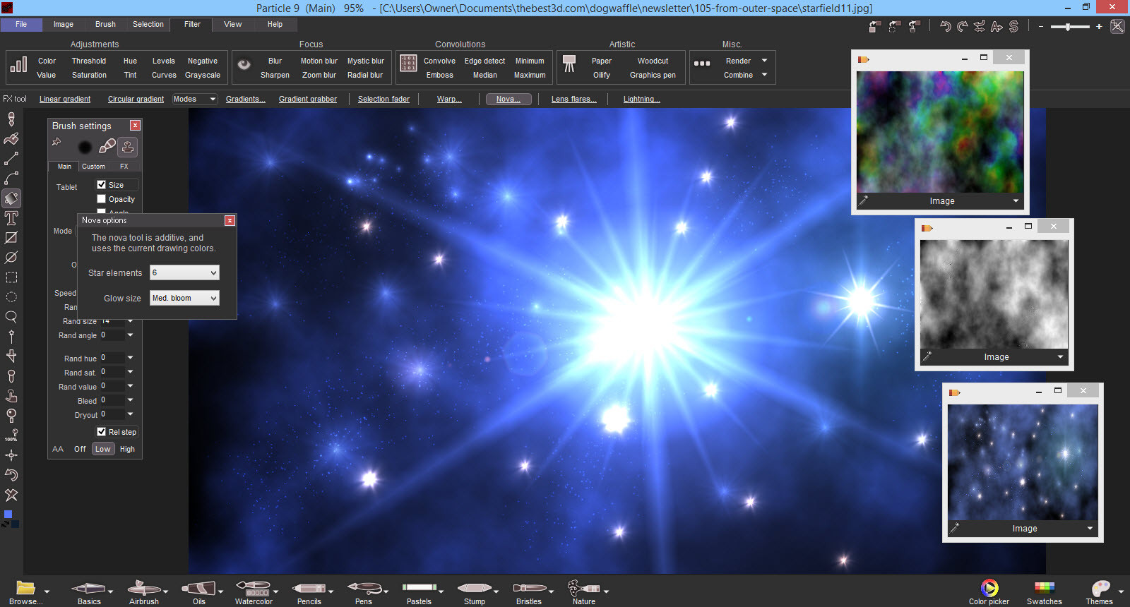Image resolution: width=1130 pixels, height=607 pixels.
Task: Set anti-aliasing to High
Action: click(x=127, y=449)
